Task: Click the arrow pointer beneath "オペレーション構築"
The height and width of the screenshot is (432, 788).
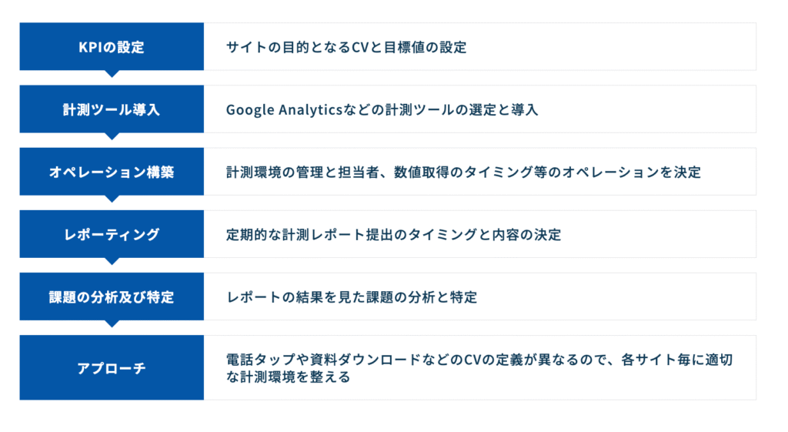Action: point(112,199)
